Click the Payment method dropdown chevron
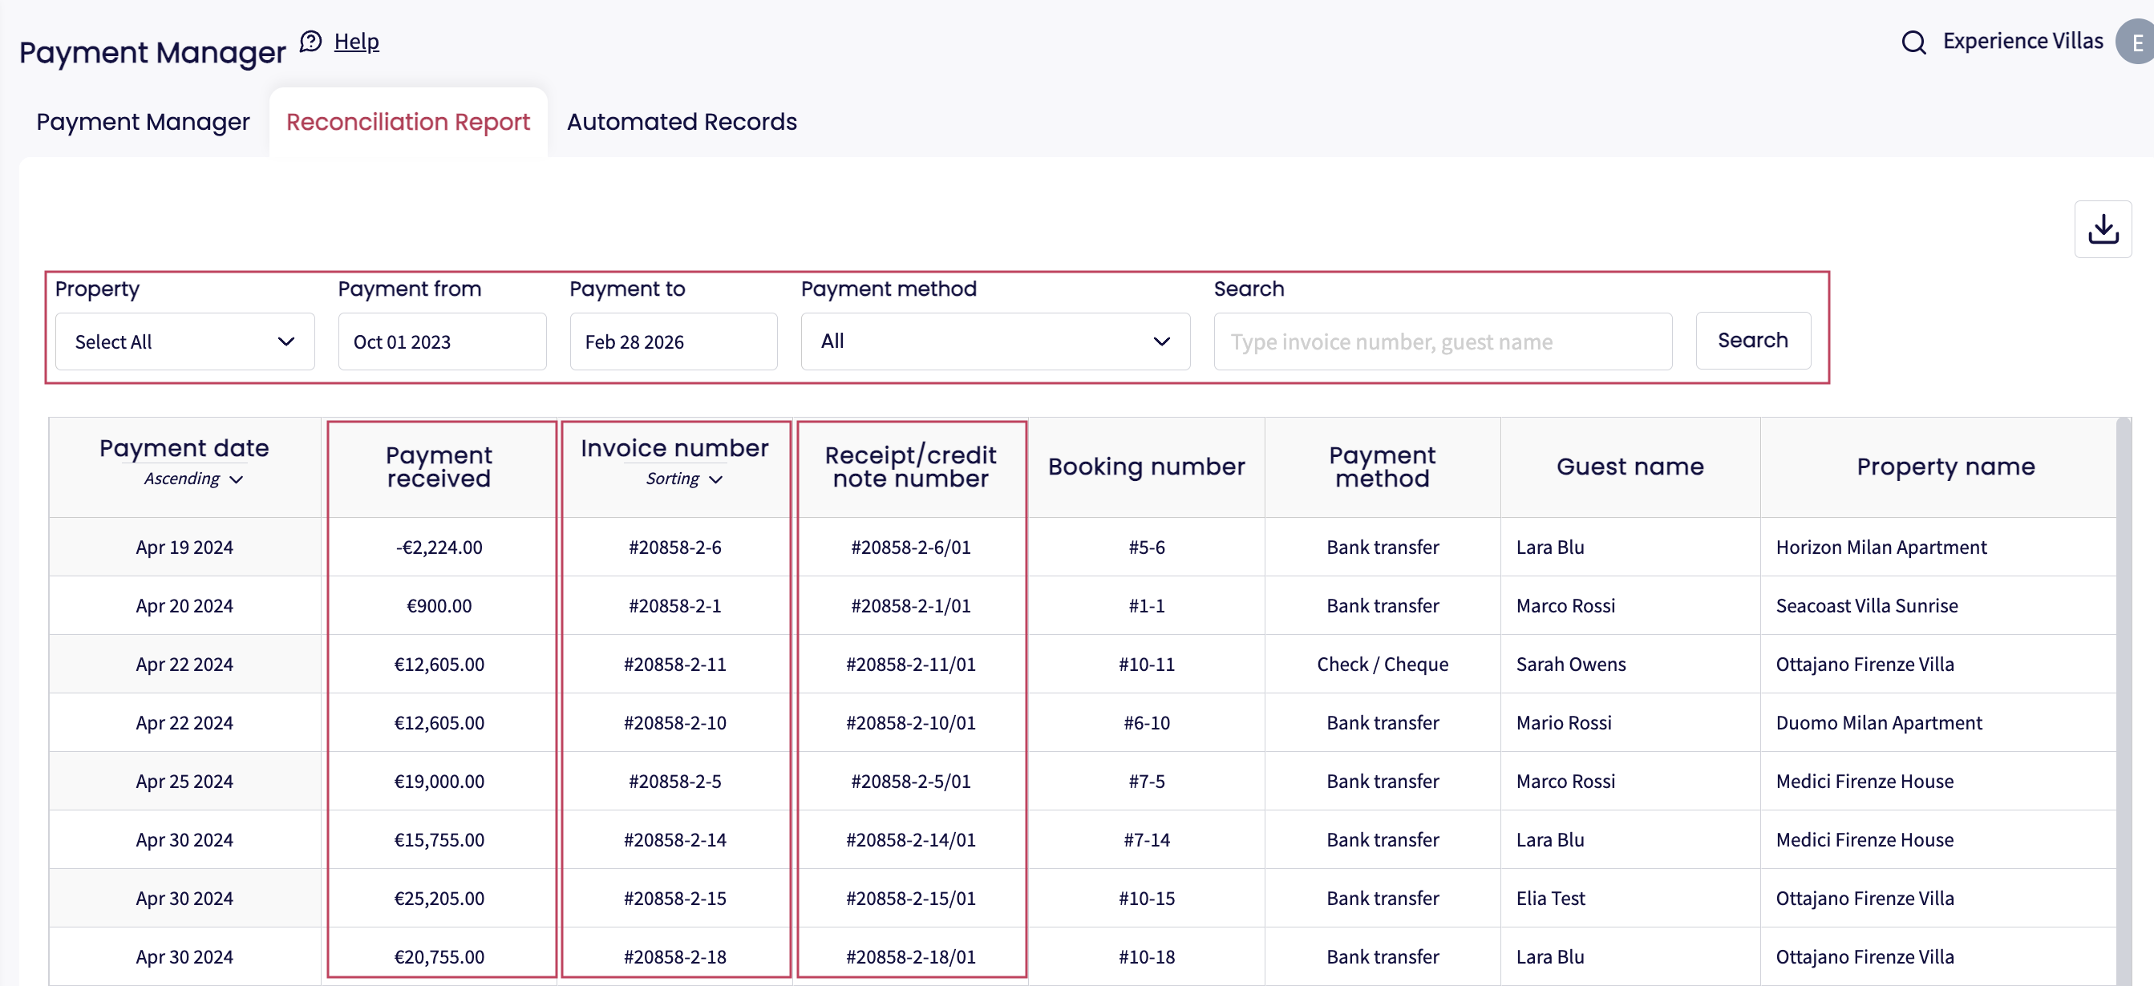The height and width of the screenshot is (986, 2154). (x=1160, y=341)
